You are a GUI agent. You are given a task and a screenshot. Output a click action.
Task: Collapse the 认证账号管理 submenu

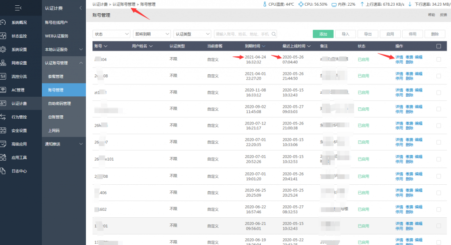[x=81, y=63]
